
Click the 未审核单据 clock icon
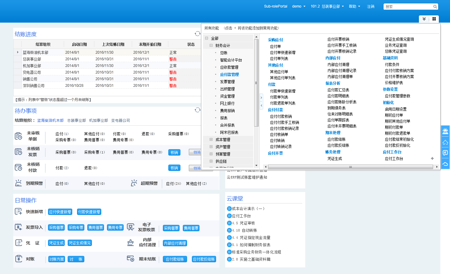click(x=18, y=136)
